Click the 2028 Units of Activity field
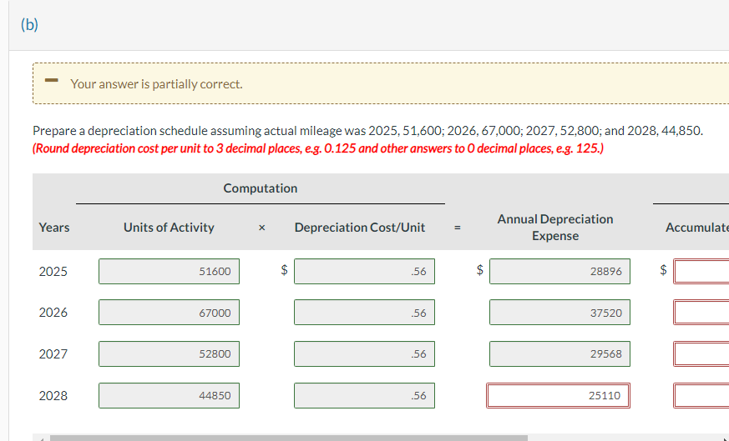This screenshot has height=441, width=729. point(169,395)
